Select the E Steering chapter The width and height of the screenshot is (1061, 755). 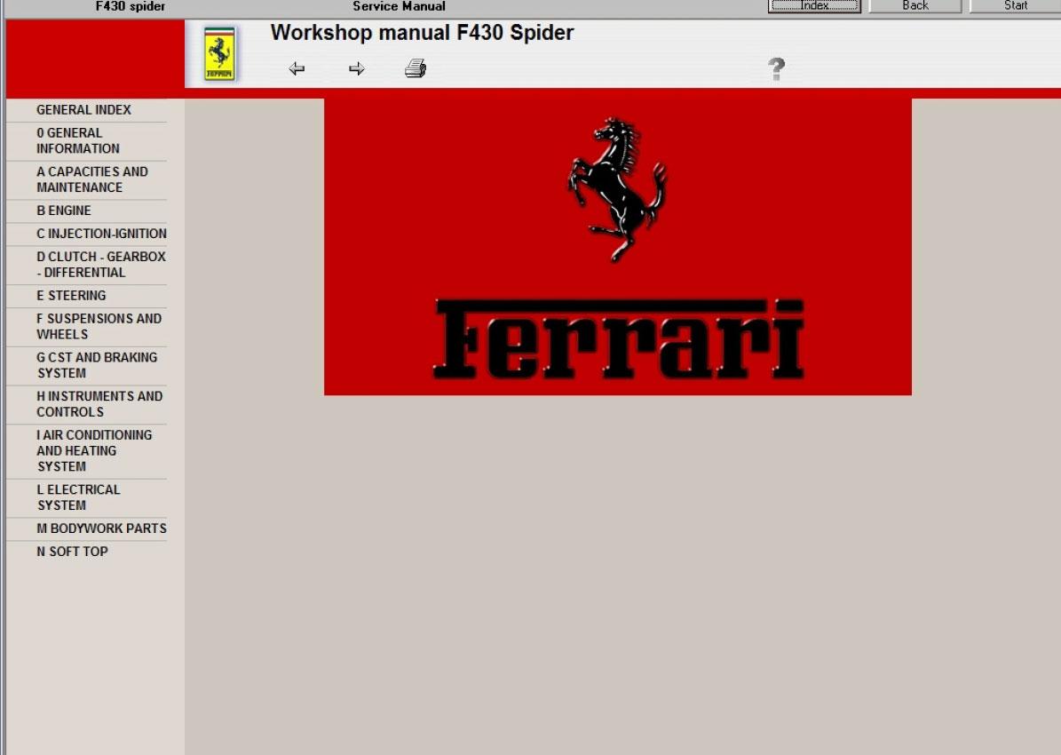71,296
